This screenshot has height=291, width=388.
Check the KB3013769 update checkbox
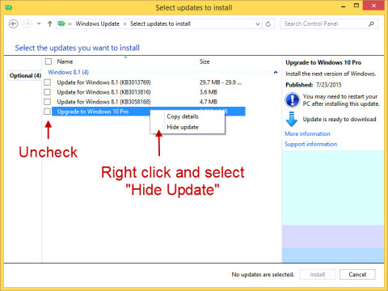47,82
